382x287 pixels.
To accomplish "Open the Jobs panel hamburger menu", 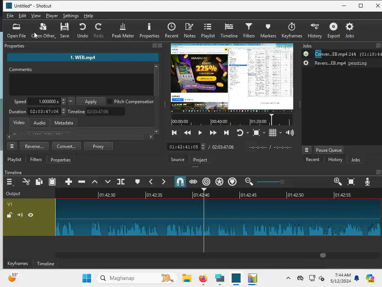I will (x=307, y=150).
